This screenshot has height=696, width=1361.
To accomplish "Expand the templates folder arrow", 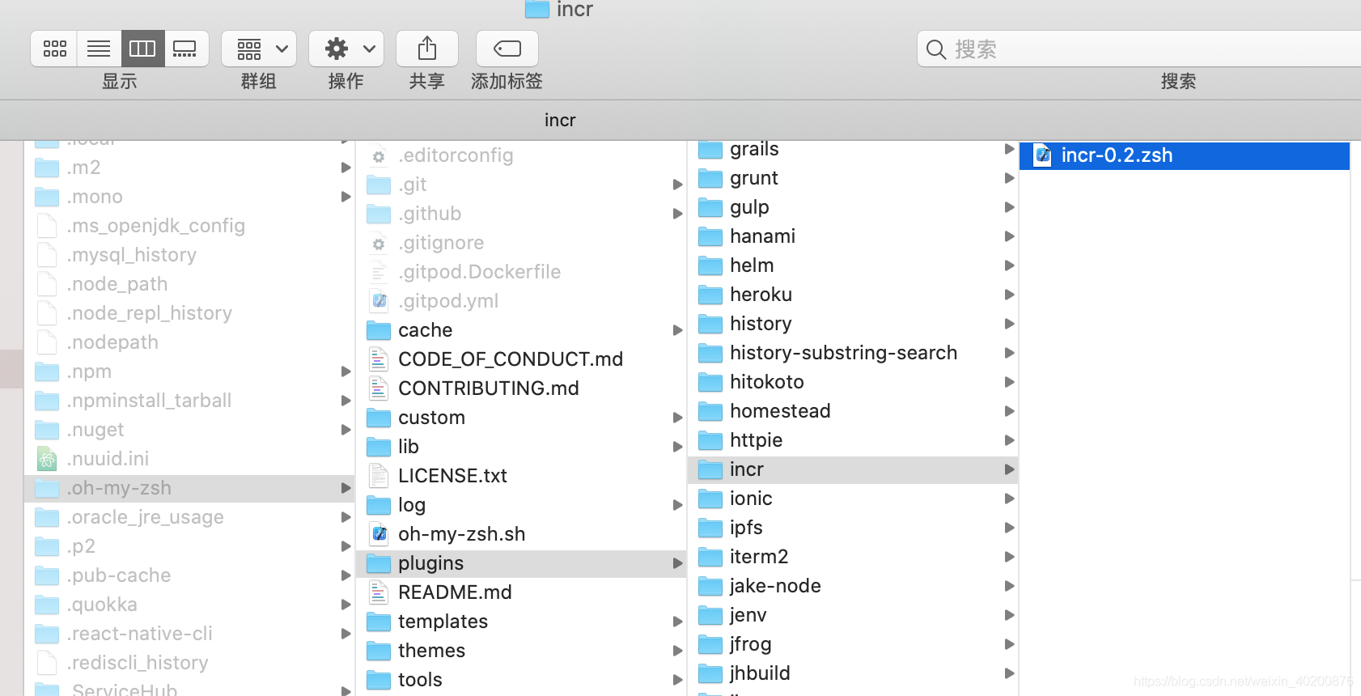I will point(677,622).
